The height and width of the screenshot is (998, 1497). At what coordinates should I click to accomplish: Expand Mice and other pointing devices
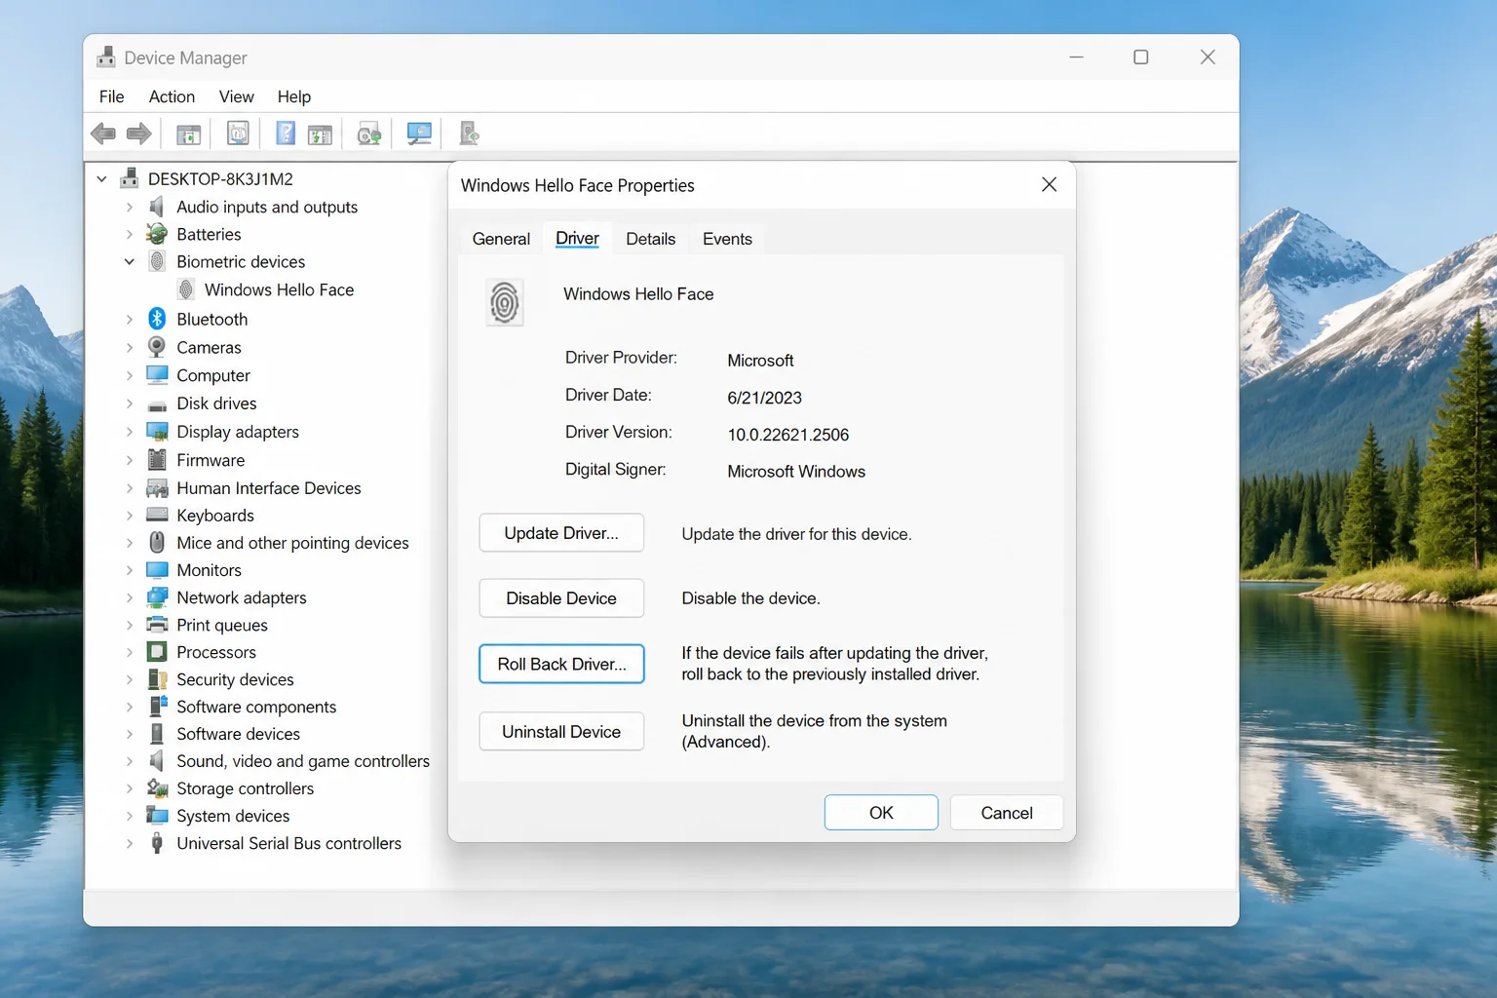[x=129, y=543]
